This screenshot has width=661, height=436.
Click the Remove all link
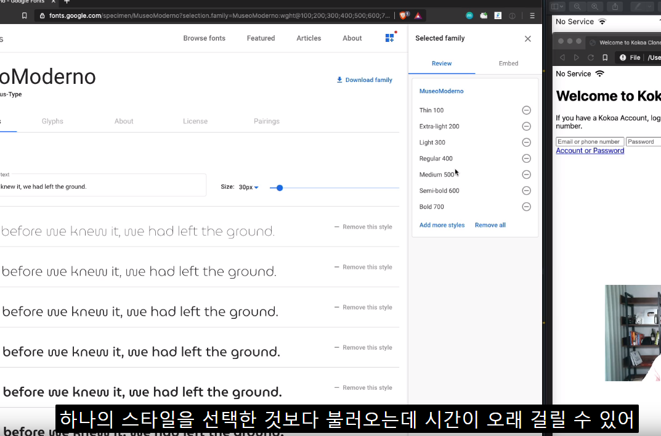coord(490,225)
